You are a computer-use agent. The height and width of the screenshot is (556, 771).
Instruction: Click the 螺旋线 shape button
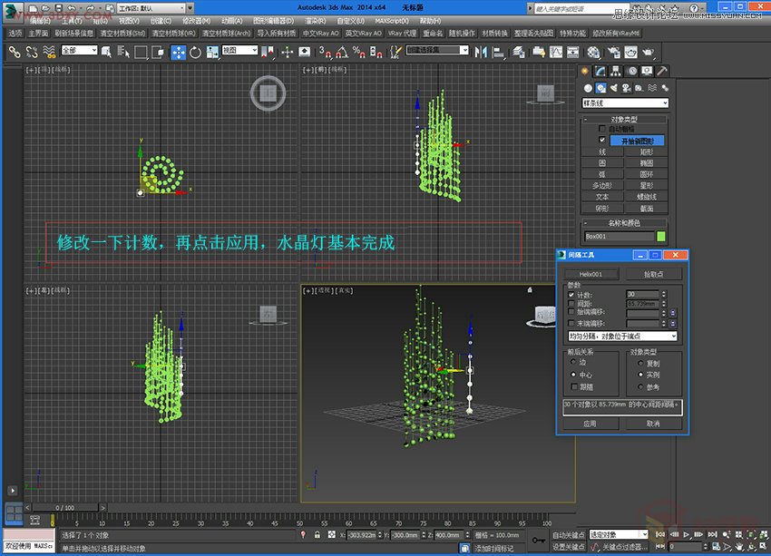pos(646,197)
